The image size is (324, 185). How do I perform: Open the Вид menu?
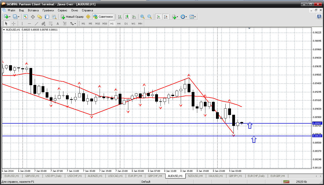[x=21, y=10]
